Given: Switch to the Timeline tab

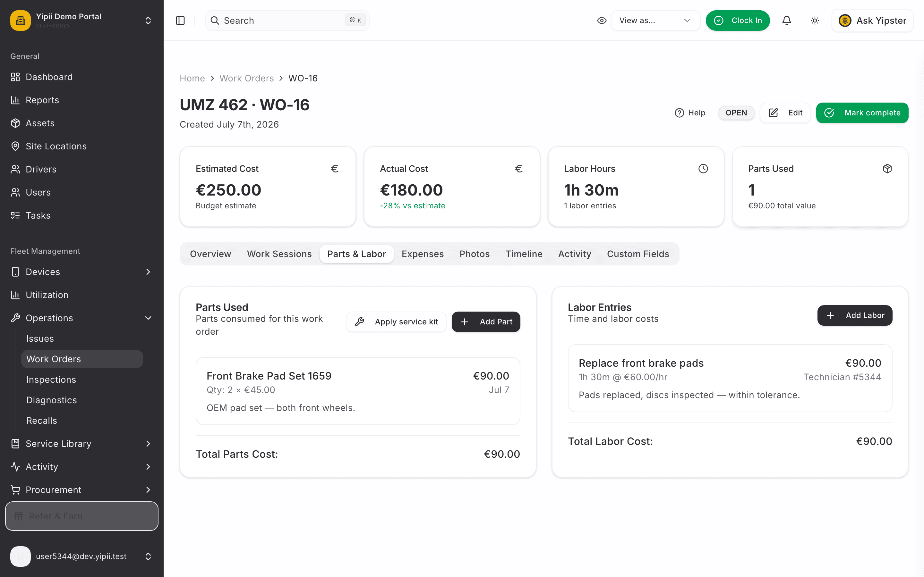Looking at the screenshot, I should tap(524, 254).
